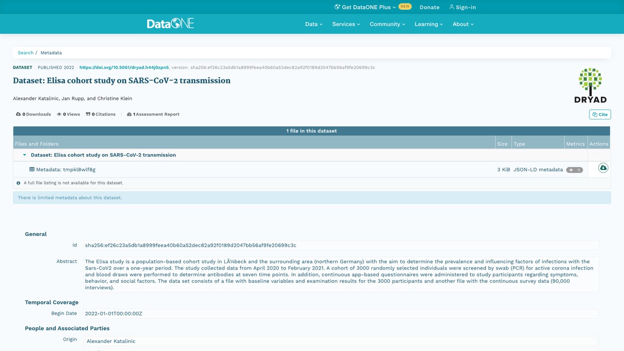The width and height of the screenshot is (624, 351).
Task: Collapse the Elisa cohort study dataset row
Action: click(24, 155)
